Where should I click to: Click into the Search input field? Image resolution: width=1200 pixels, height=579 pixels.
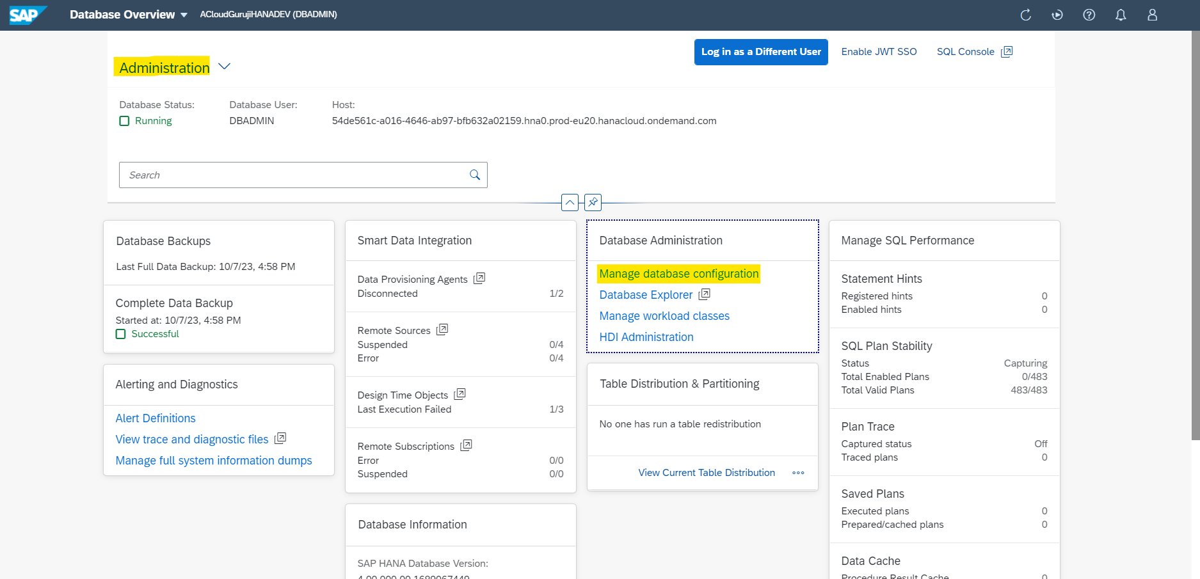point(294,175)
